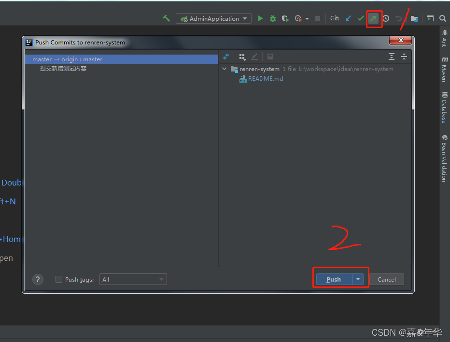Click the run anything window icon
This screenshot has height=342, width=450.
coord(430,19)
